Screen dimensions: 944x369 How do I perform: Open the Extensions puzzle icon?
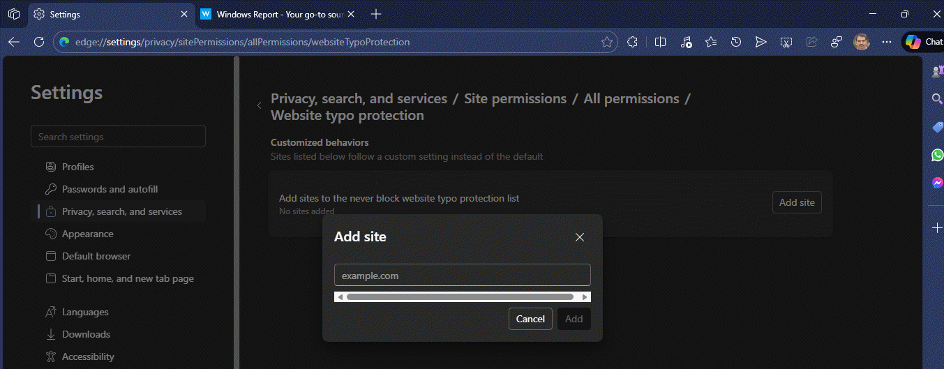click(633, 42)
